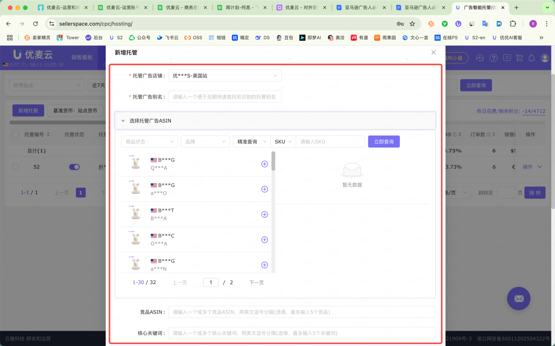Viewport: 555px width, 346px height.
Task: Check the header select-all checkbox
Action: pos(16,134)
